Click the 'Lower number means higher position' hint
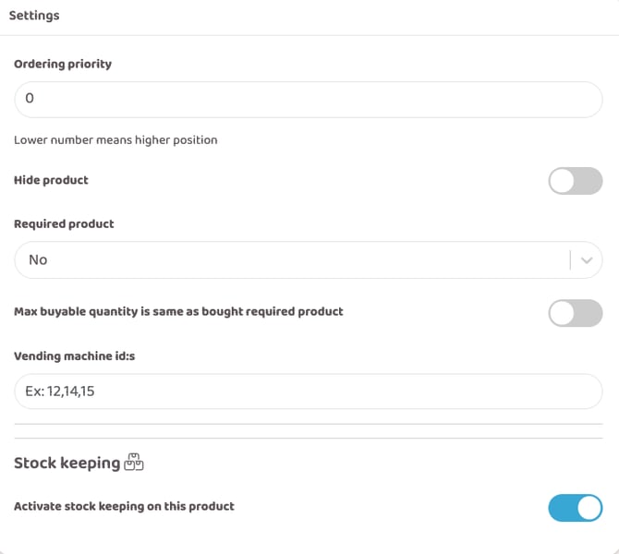 (115, 140)
